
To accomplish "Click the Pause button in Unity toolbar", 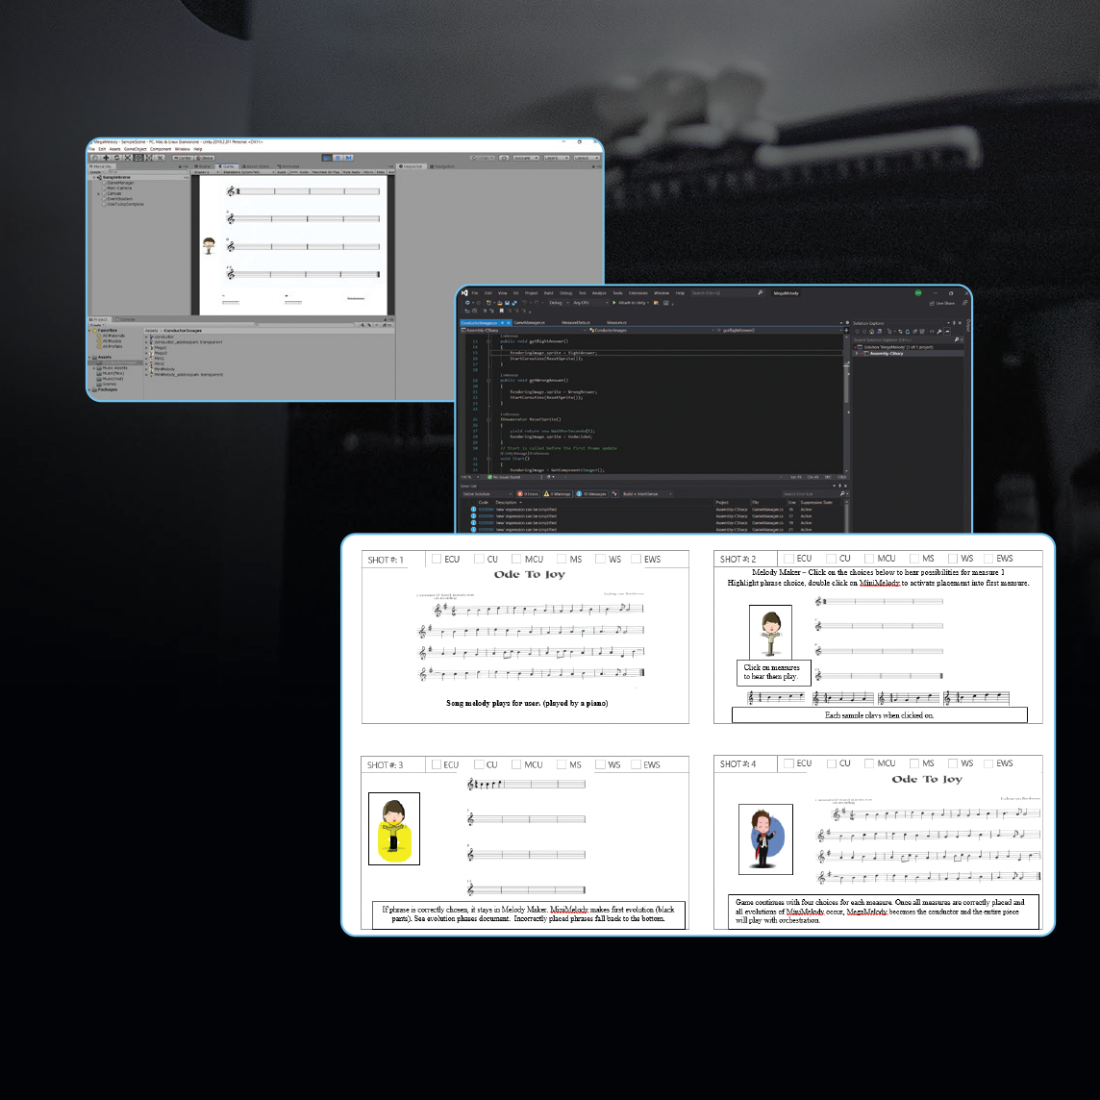I will click(x=337, y=158).
